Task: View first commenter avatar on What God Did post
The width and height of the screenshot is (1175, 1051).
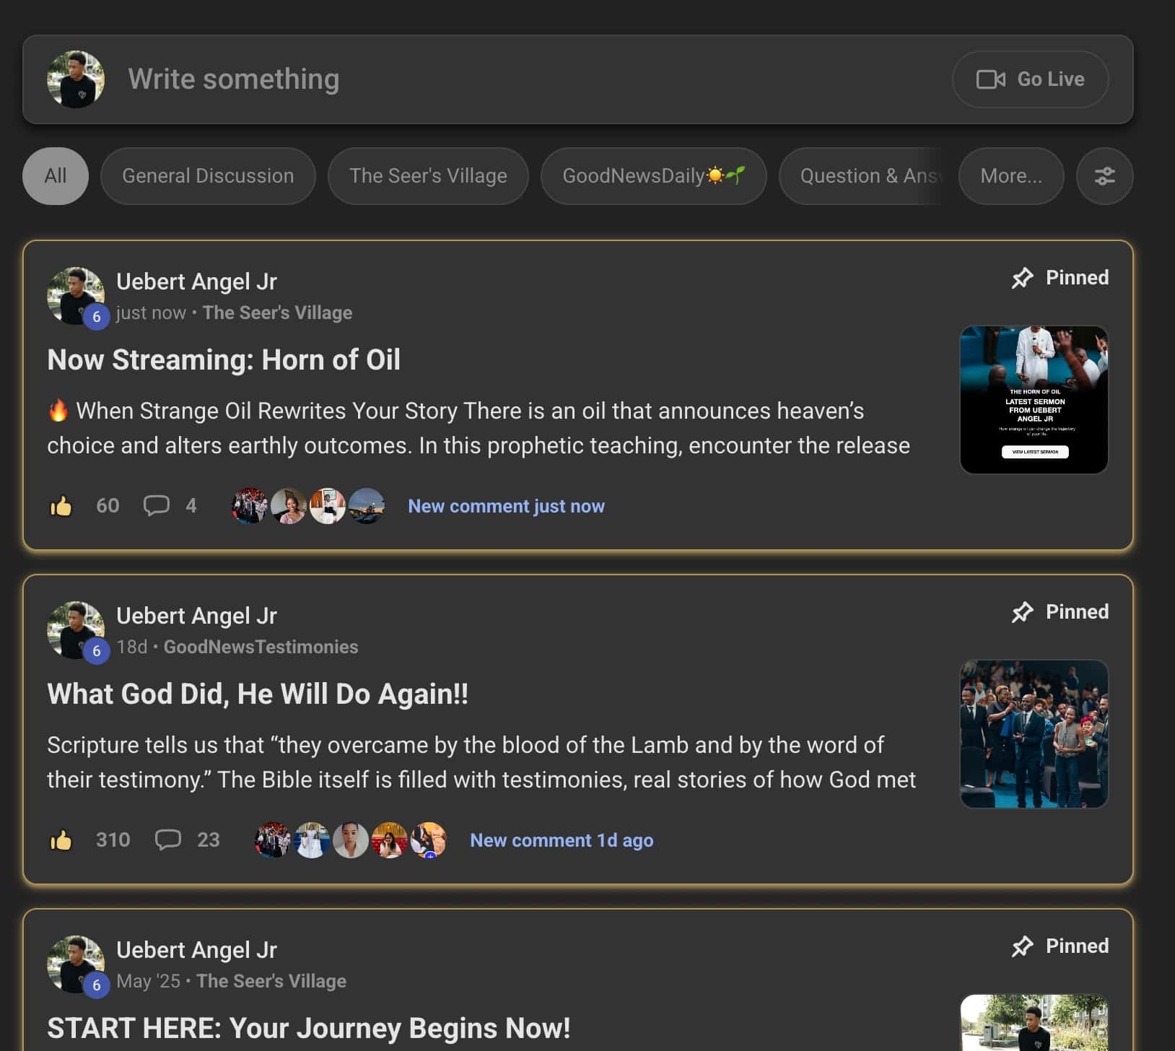Action: click(x=273, y=840)
